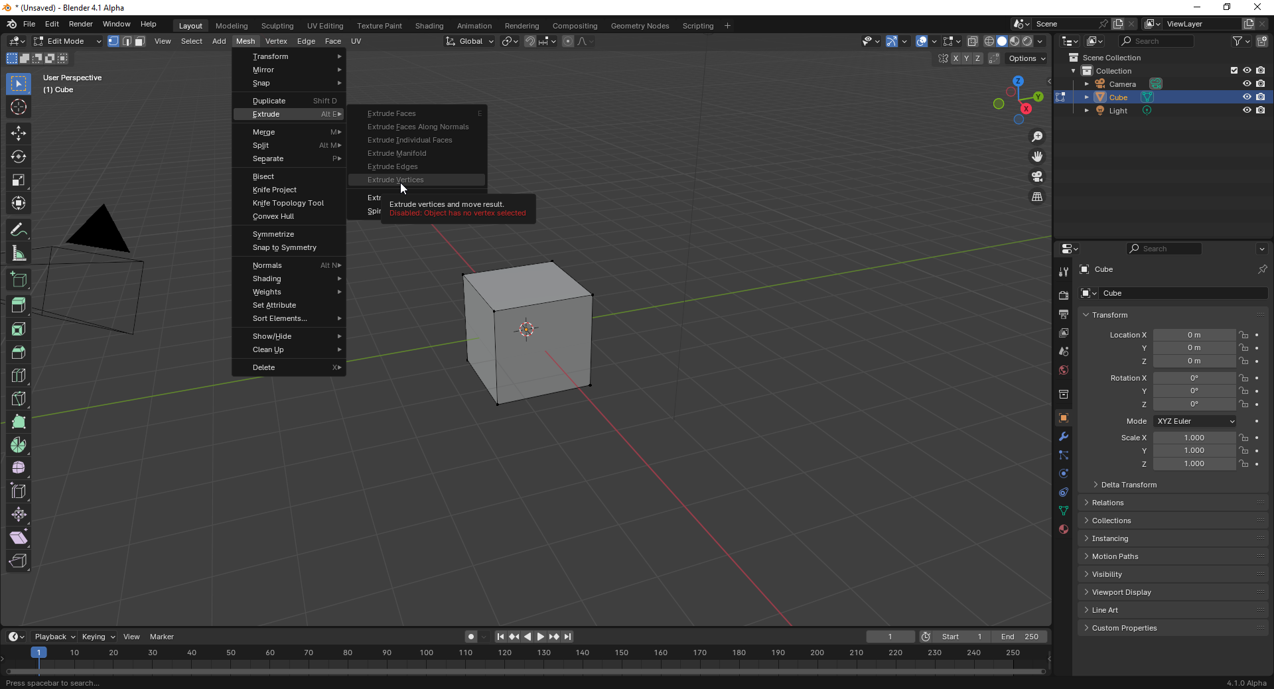Select the Cursor tool in the toolbar
The width and height of the screenshot is (1274, 689).
coord(19,107)
